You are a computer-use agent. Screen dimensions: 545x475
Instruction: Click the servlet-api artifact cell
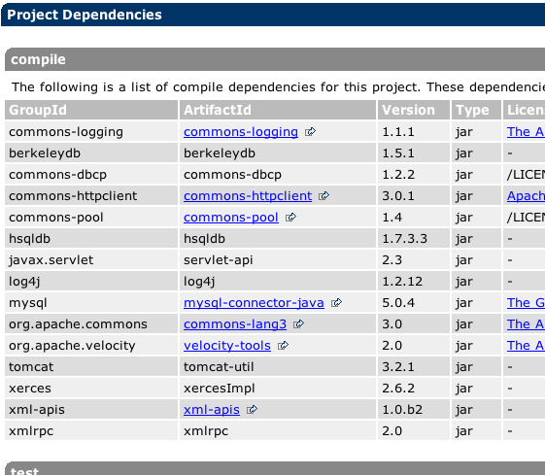pyautogui.click(x=278, y=260)
